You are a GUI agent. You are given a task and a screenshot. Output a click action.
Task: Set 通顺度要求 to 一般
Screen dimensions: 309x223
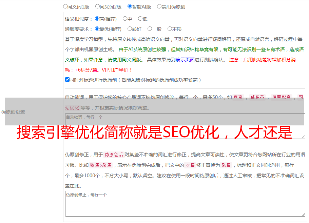[x=150, y=29]
